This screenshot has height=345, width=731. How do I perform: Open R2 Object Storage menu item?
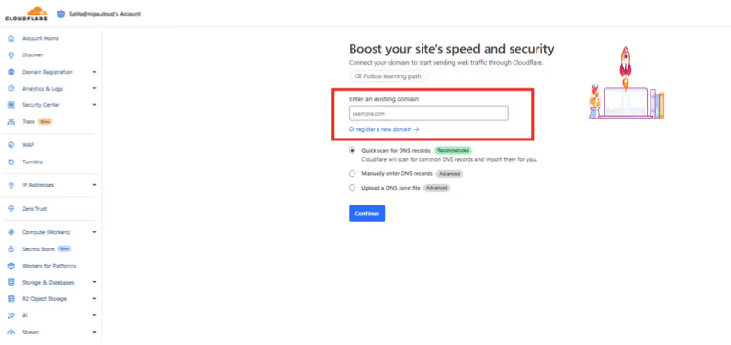(44, 299)
